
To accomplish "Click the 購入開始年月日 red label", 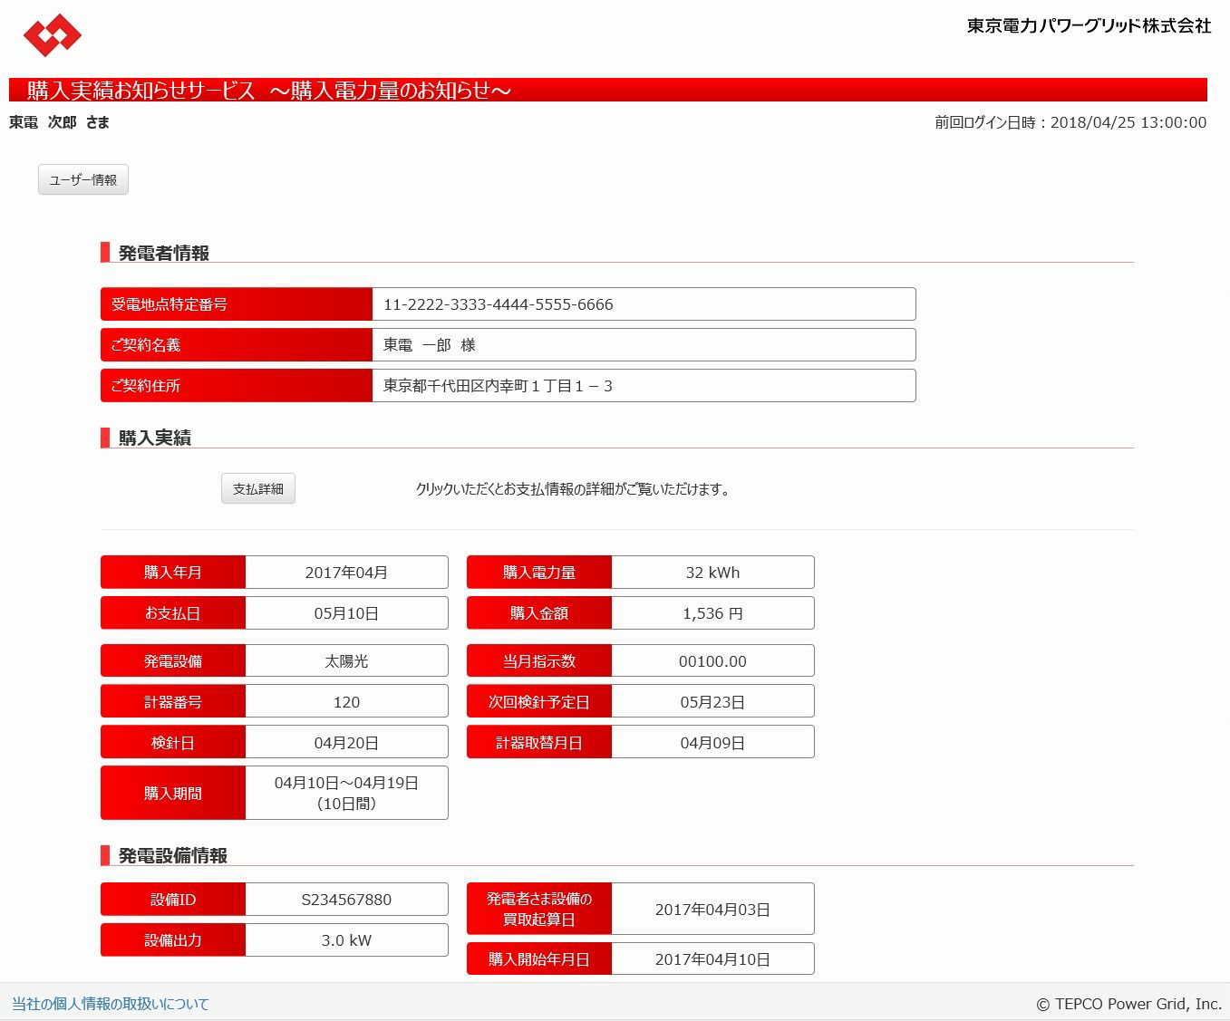I will pyautogui.click(x=539, y=959).
